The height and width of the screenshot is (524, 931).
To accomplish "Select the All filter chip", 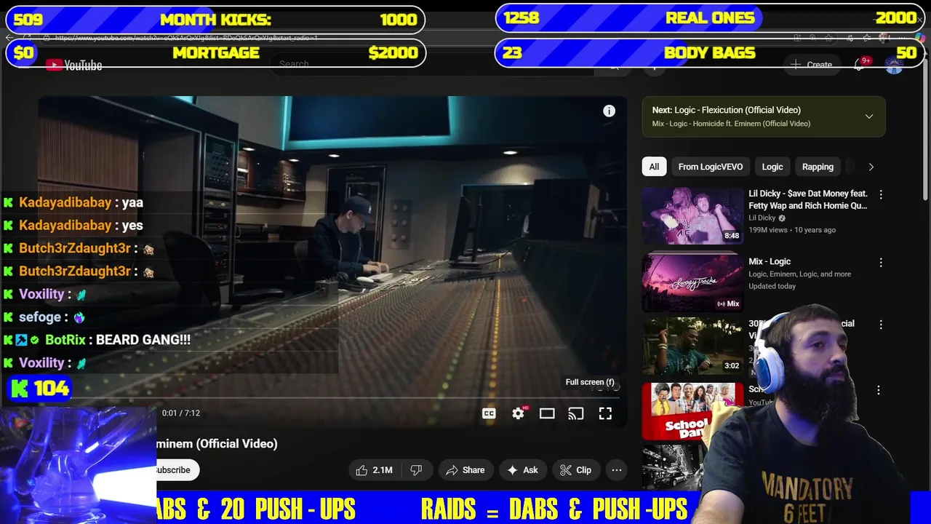I will pyautogui.click(x=654, y=167).
